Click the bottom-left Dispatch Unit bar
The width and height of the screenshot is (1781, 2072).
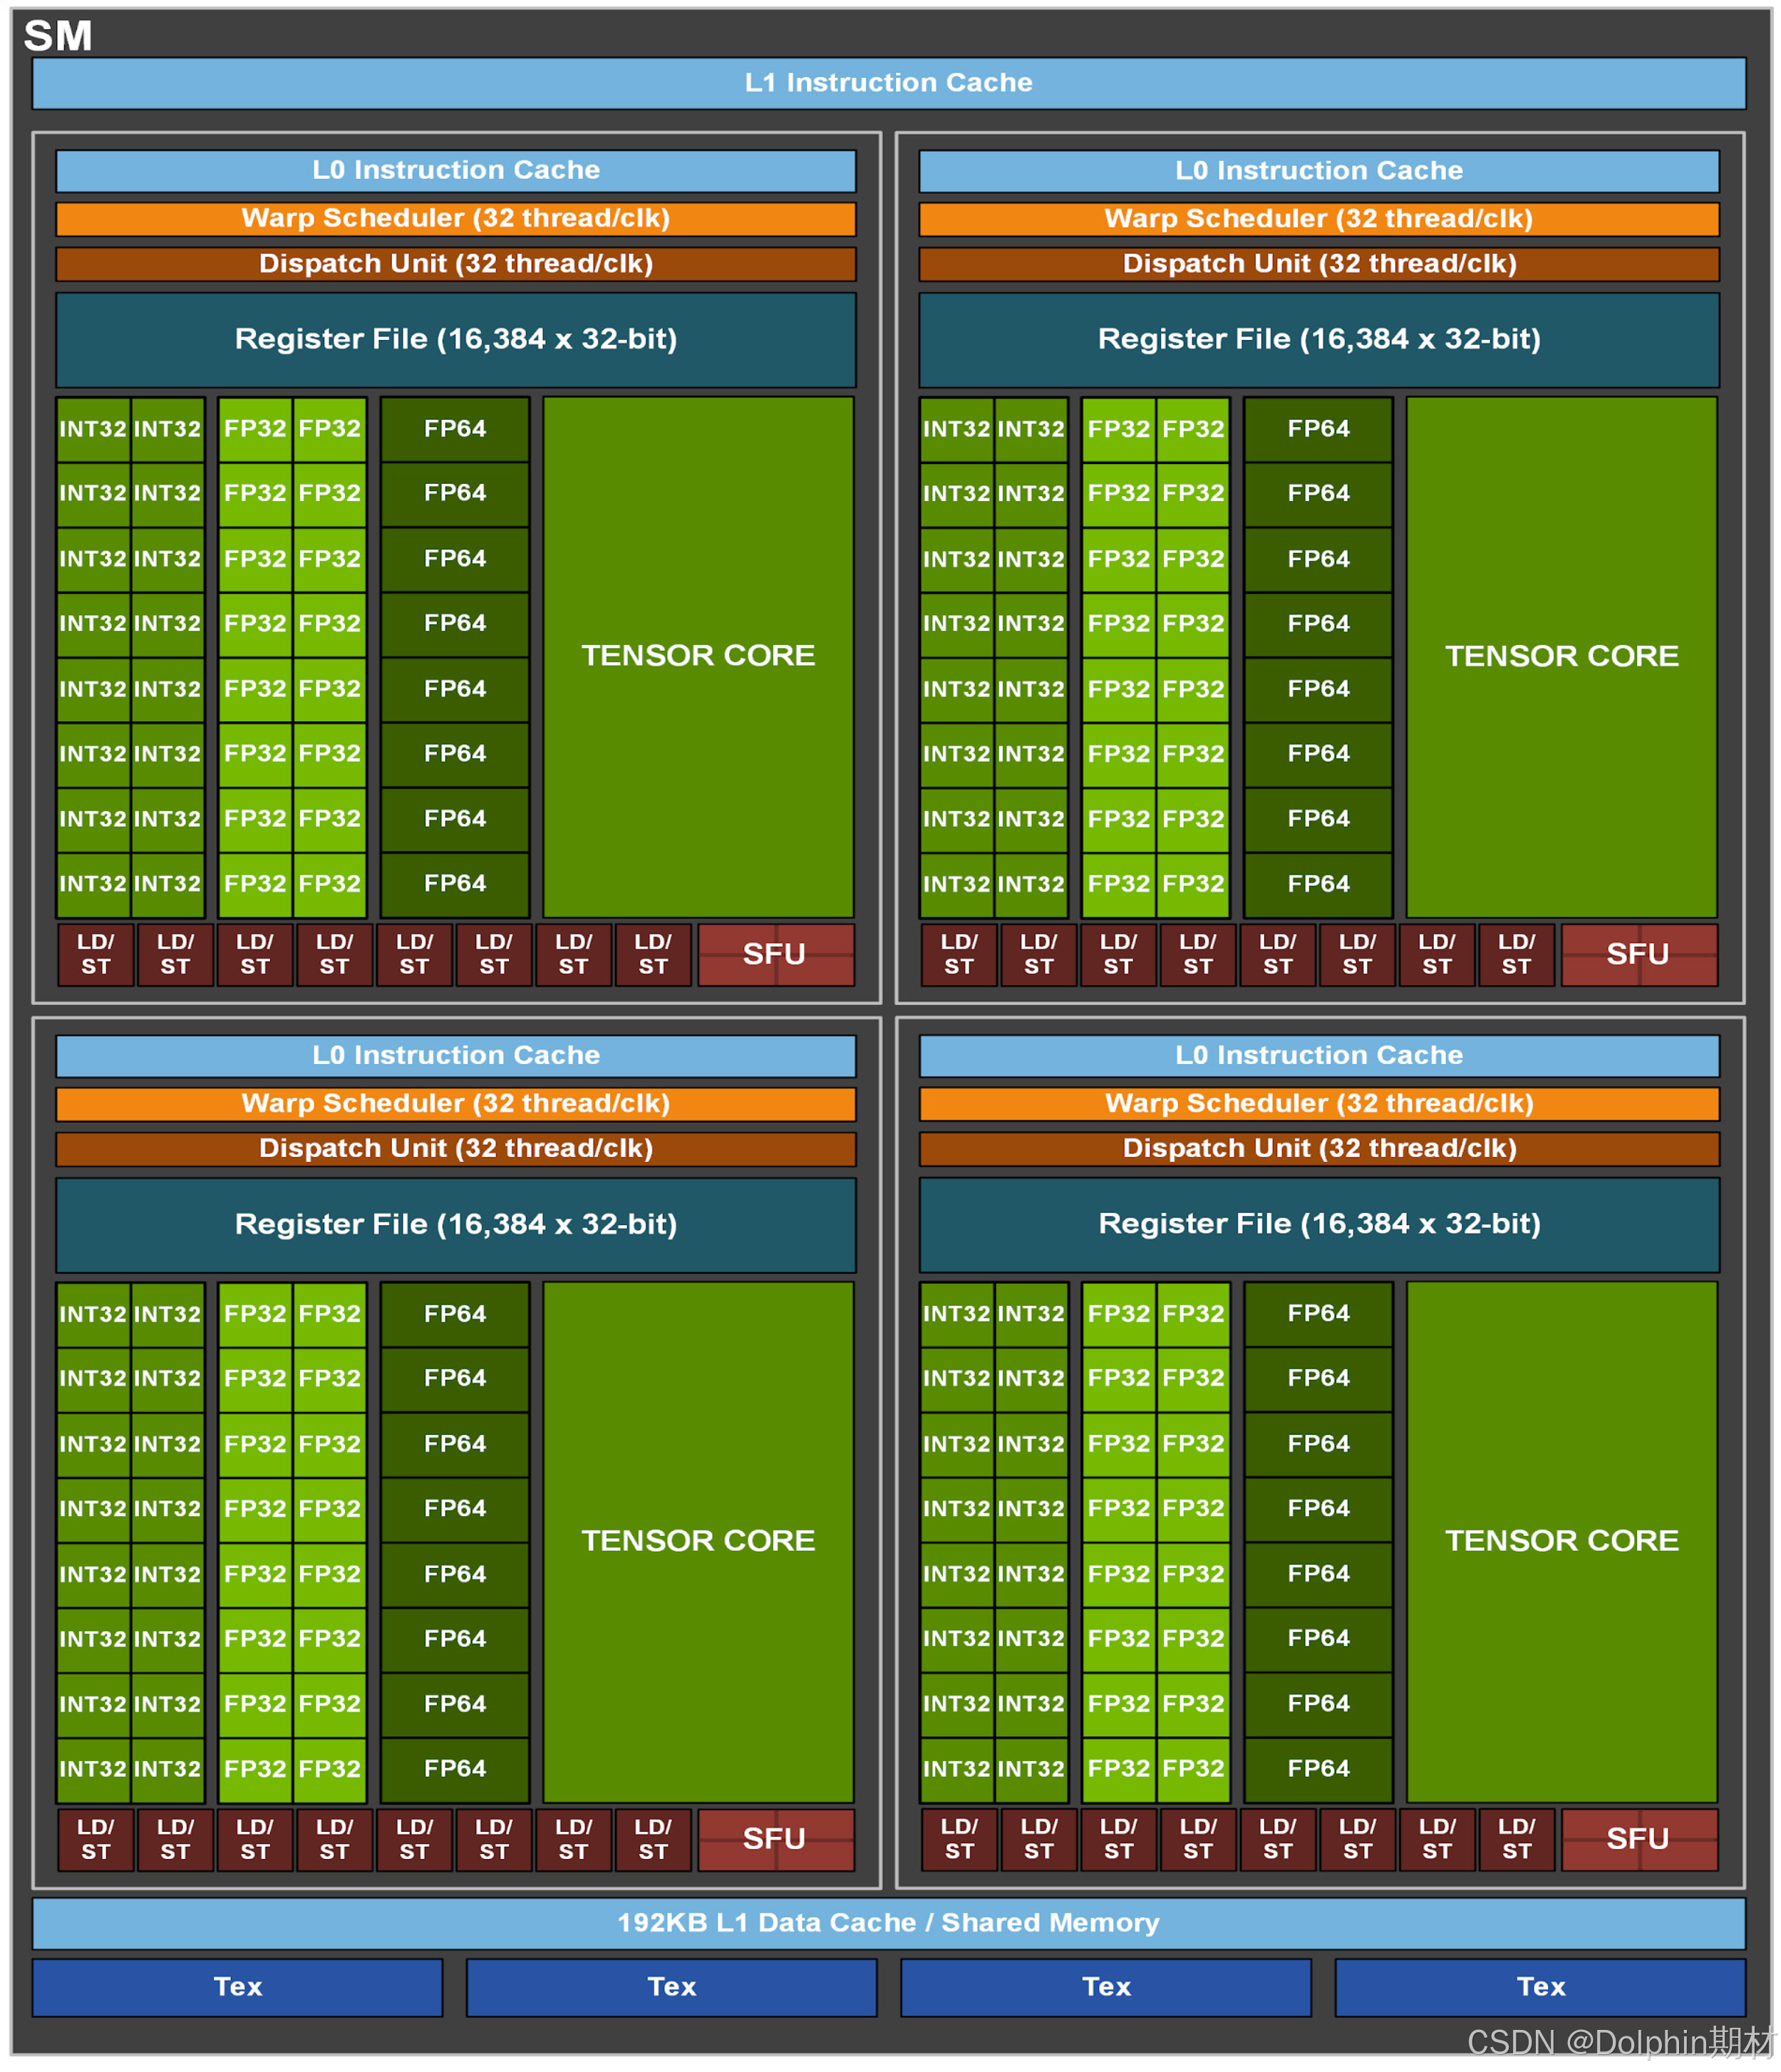click(456, 1149)
